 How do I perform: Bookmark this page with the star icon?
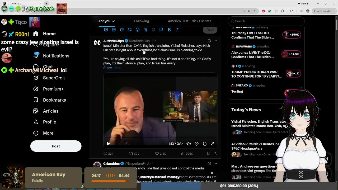tap(254, 11)
